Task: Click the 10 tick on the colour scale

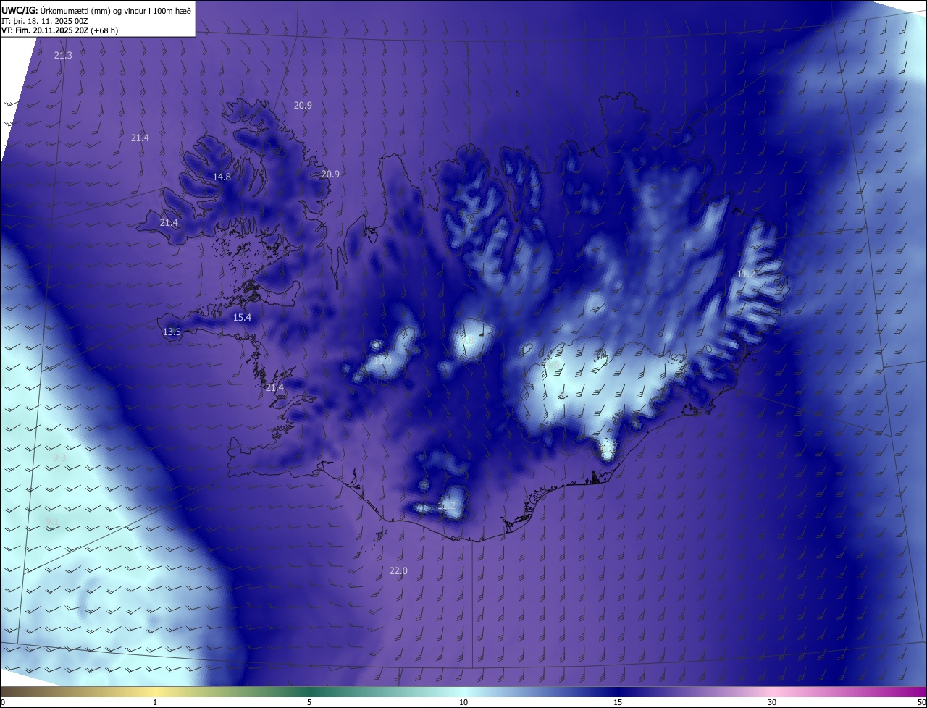Action: [x=463, y=703]
